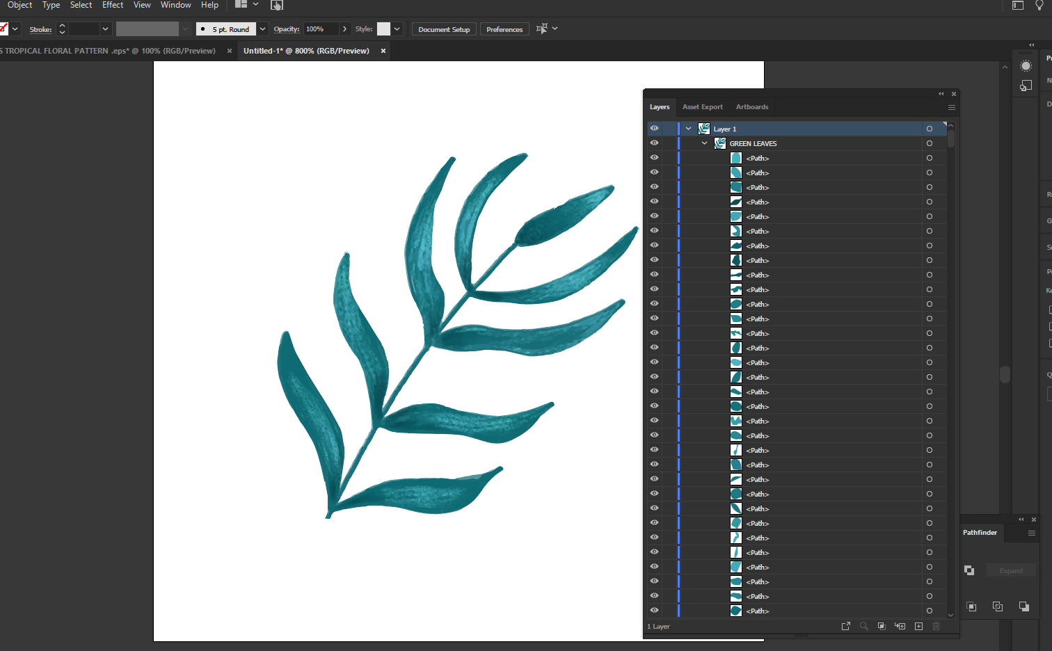Viewport: 1052px width, 651px height.
Task: Toggle visibility of the GREEN LEAVES group
Action: click(x=654, y=143)
